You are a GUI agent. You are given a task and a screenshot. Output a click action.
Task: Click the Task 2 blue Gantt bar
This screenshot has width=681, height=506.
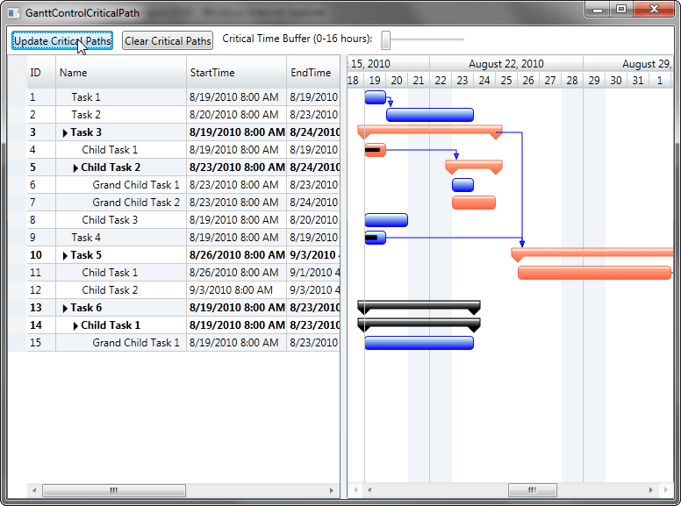(x=430, y=115)
